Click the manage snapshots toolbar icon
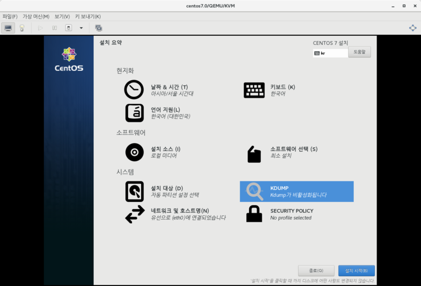This screenshot has height=286, width=421. (98, 28)
